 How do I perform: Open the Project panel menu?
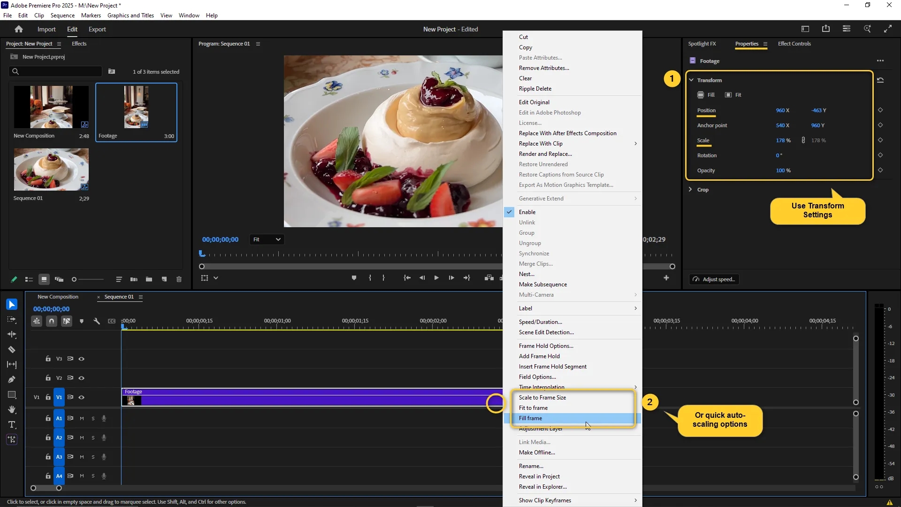[59, 44]
